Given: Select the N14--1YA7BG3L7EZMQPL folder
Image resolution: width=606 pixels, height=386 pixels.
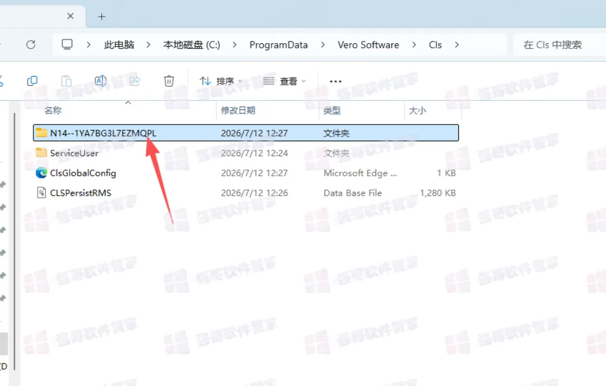Looking at the screenshot, I should pyautogui.click(x=246, y=133).
